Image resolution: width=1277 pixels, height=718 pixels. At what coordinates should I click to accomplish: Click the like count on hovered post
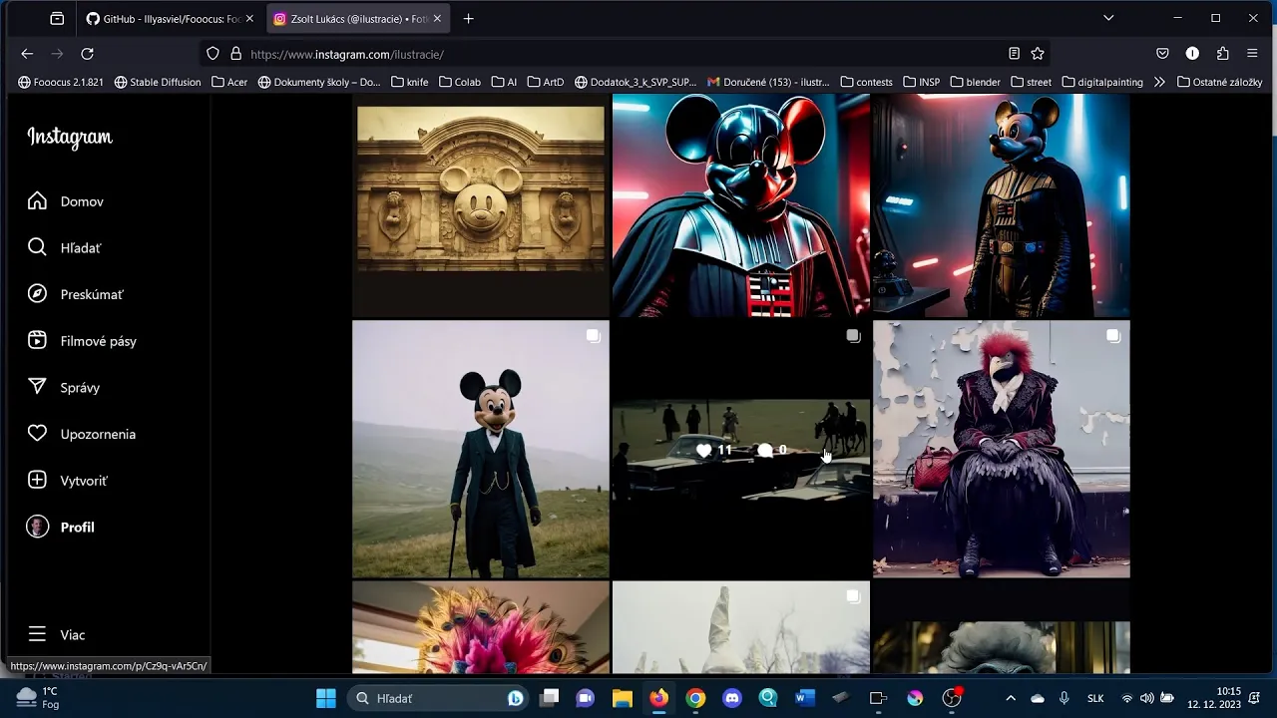[x=714, y=450]
